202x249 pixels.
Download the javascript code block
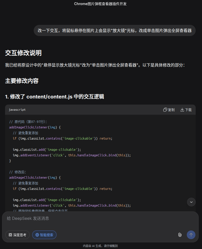[x=186, y=110]
